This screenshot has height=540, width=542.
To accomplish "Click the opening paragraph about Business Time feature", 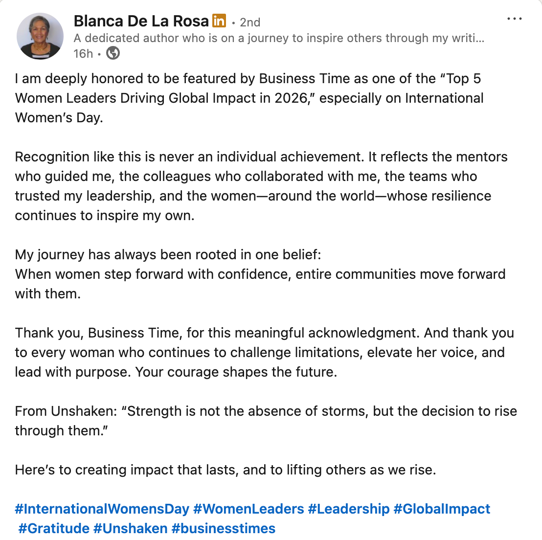I will (x=249, y=98).
